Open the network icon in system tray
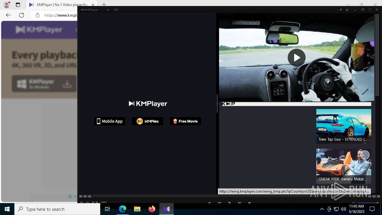Viewport: 382px width, 215px height. pyautogui.click(x=336, y=209)
